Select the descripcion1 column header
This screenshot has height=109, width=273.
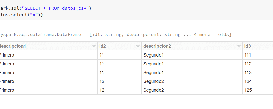click(49, 46)
